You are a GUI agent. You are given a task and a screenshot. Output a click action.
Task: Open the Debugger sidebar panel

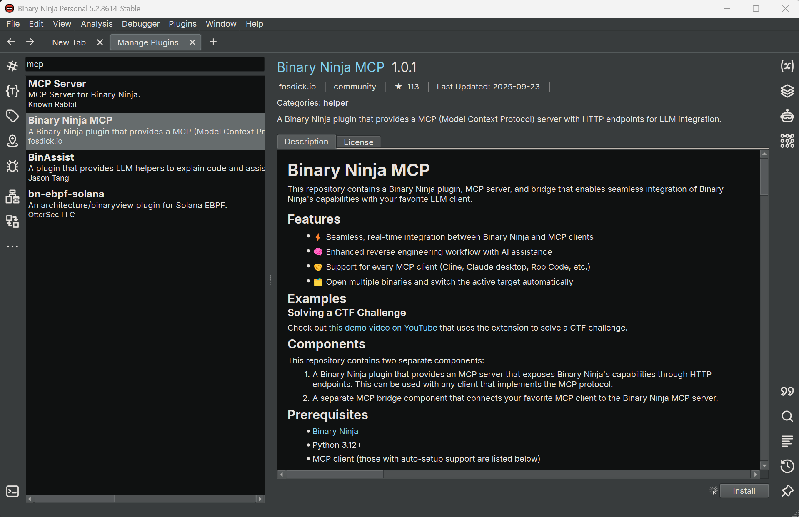(12, 166)
